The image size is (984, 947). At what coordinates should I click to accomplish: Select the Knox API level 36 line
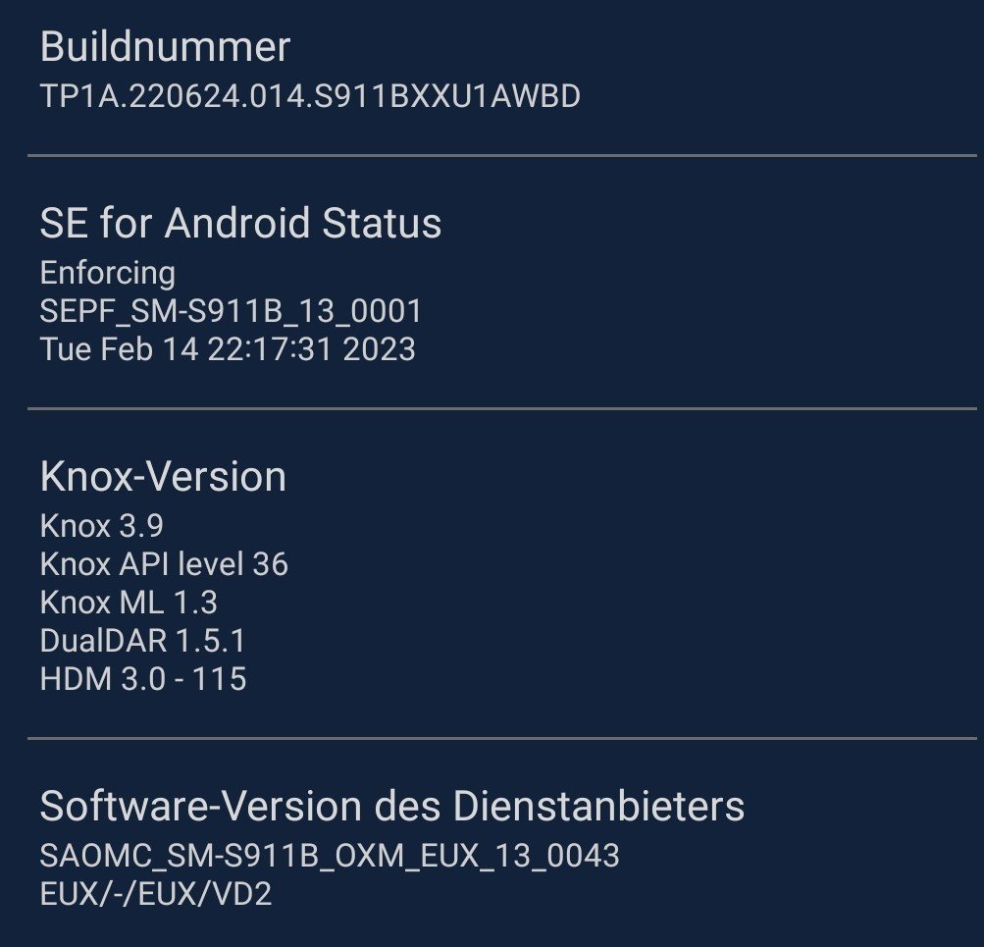tap(164, 564)
